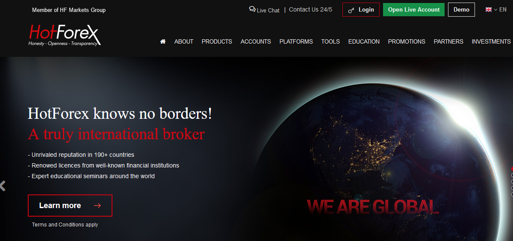Open the INVESTMENTS menu
Viewport: 513px width, 241px height.
tap(491, 41)
